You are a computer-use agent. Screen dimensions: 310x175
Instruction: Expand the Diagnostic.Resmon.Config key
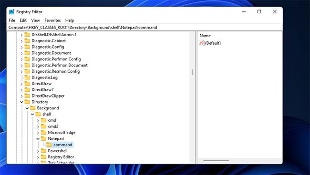(21, 71)
